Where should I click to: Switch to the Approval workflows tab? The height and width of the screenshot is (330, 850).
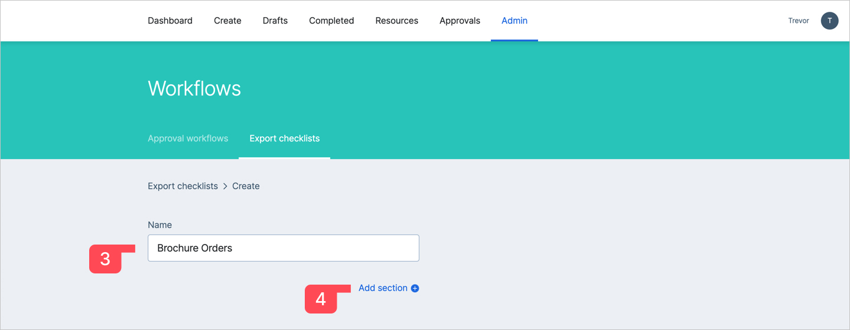[188, 138]
